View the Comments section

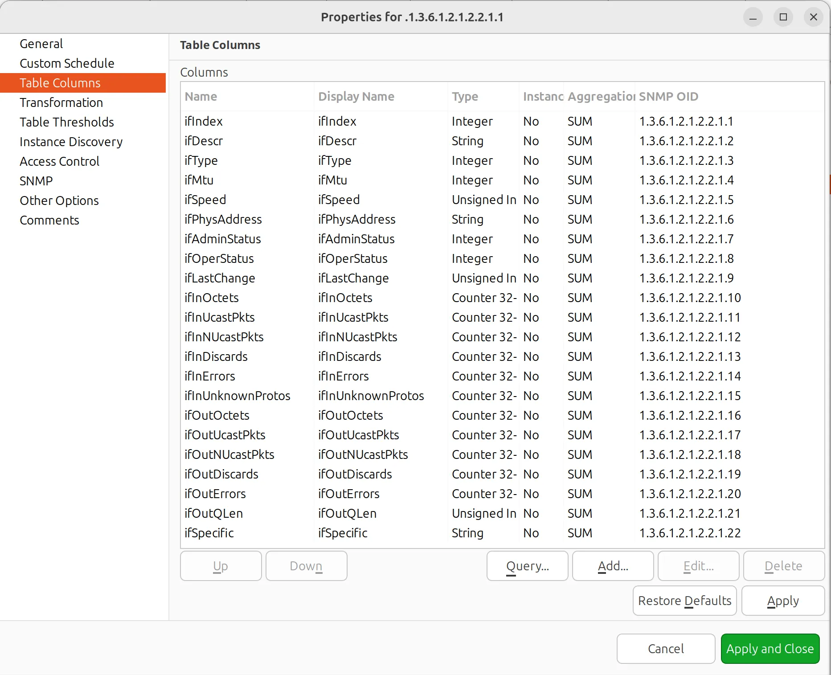[x=49, y=220]
